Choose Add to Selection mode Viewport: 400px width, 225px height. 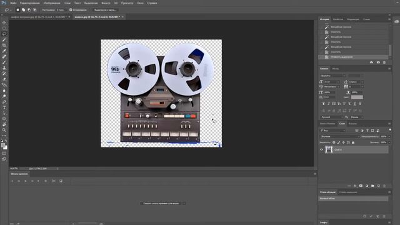24,10
